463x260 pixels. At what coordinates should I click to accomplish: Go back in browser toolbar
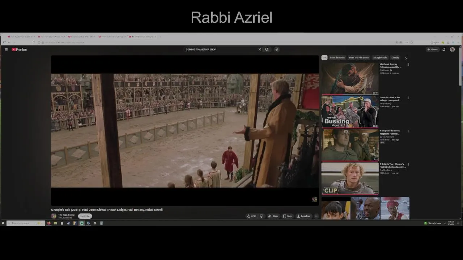(9, 43)
